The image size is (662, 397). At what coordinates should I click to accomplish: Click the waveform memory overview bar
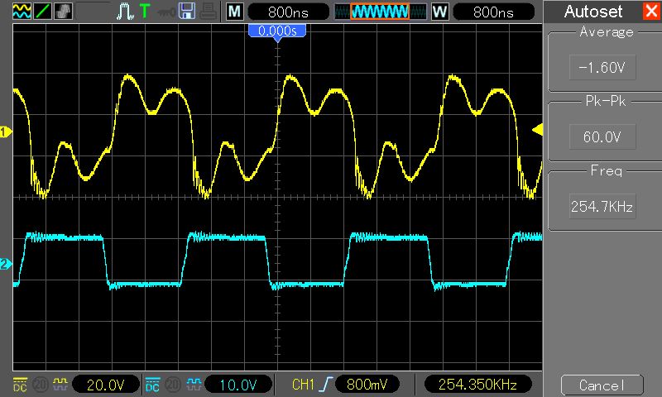click(381, 12)
